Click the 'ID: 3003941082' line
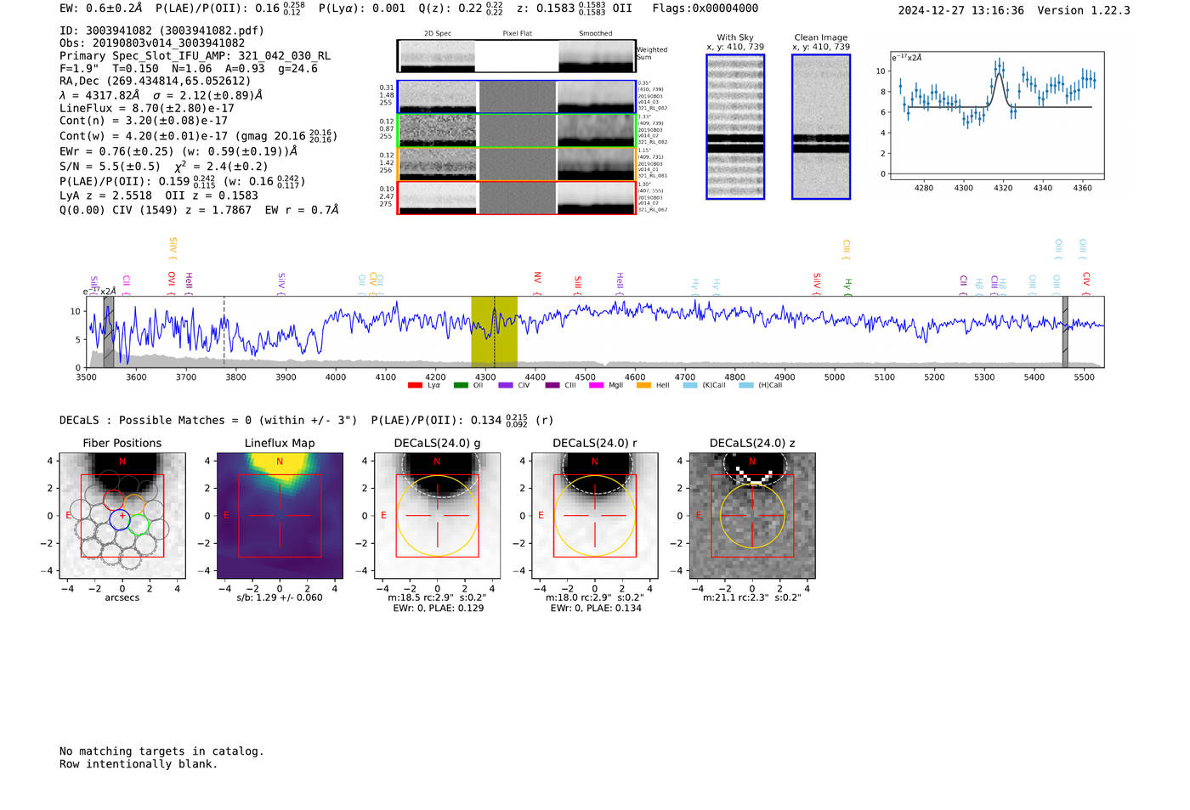The image size is (1190, 810). [x=161, y=31]
